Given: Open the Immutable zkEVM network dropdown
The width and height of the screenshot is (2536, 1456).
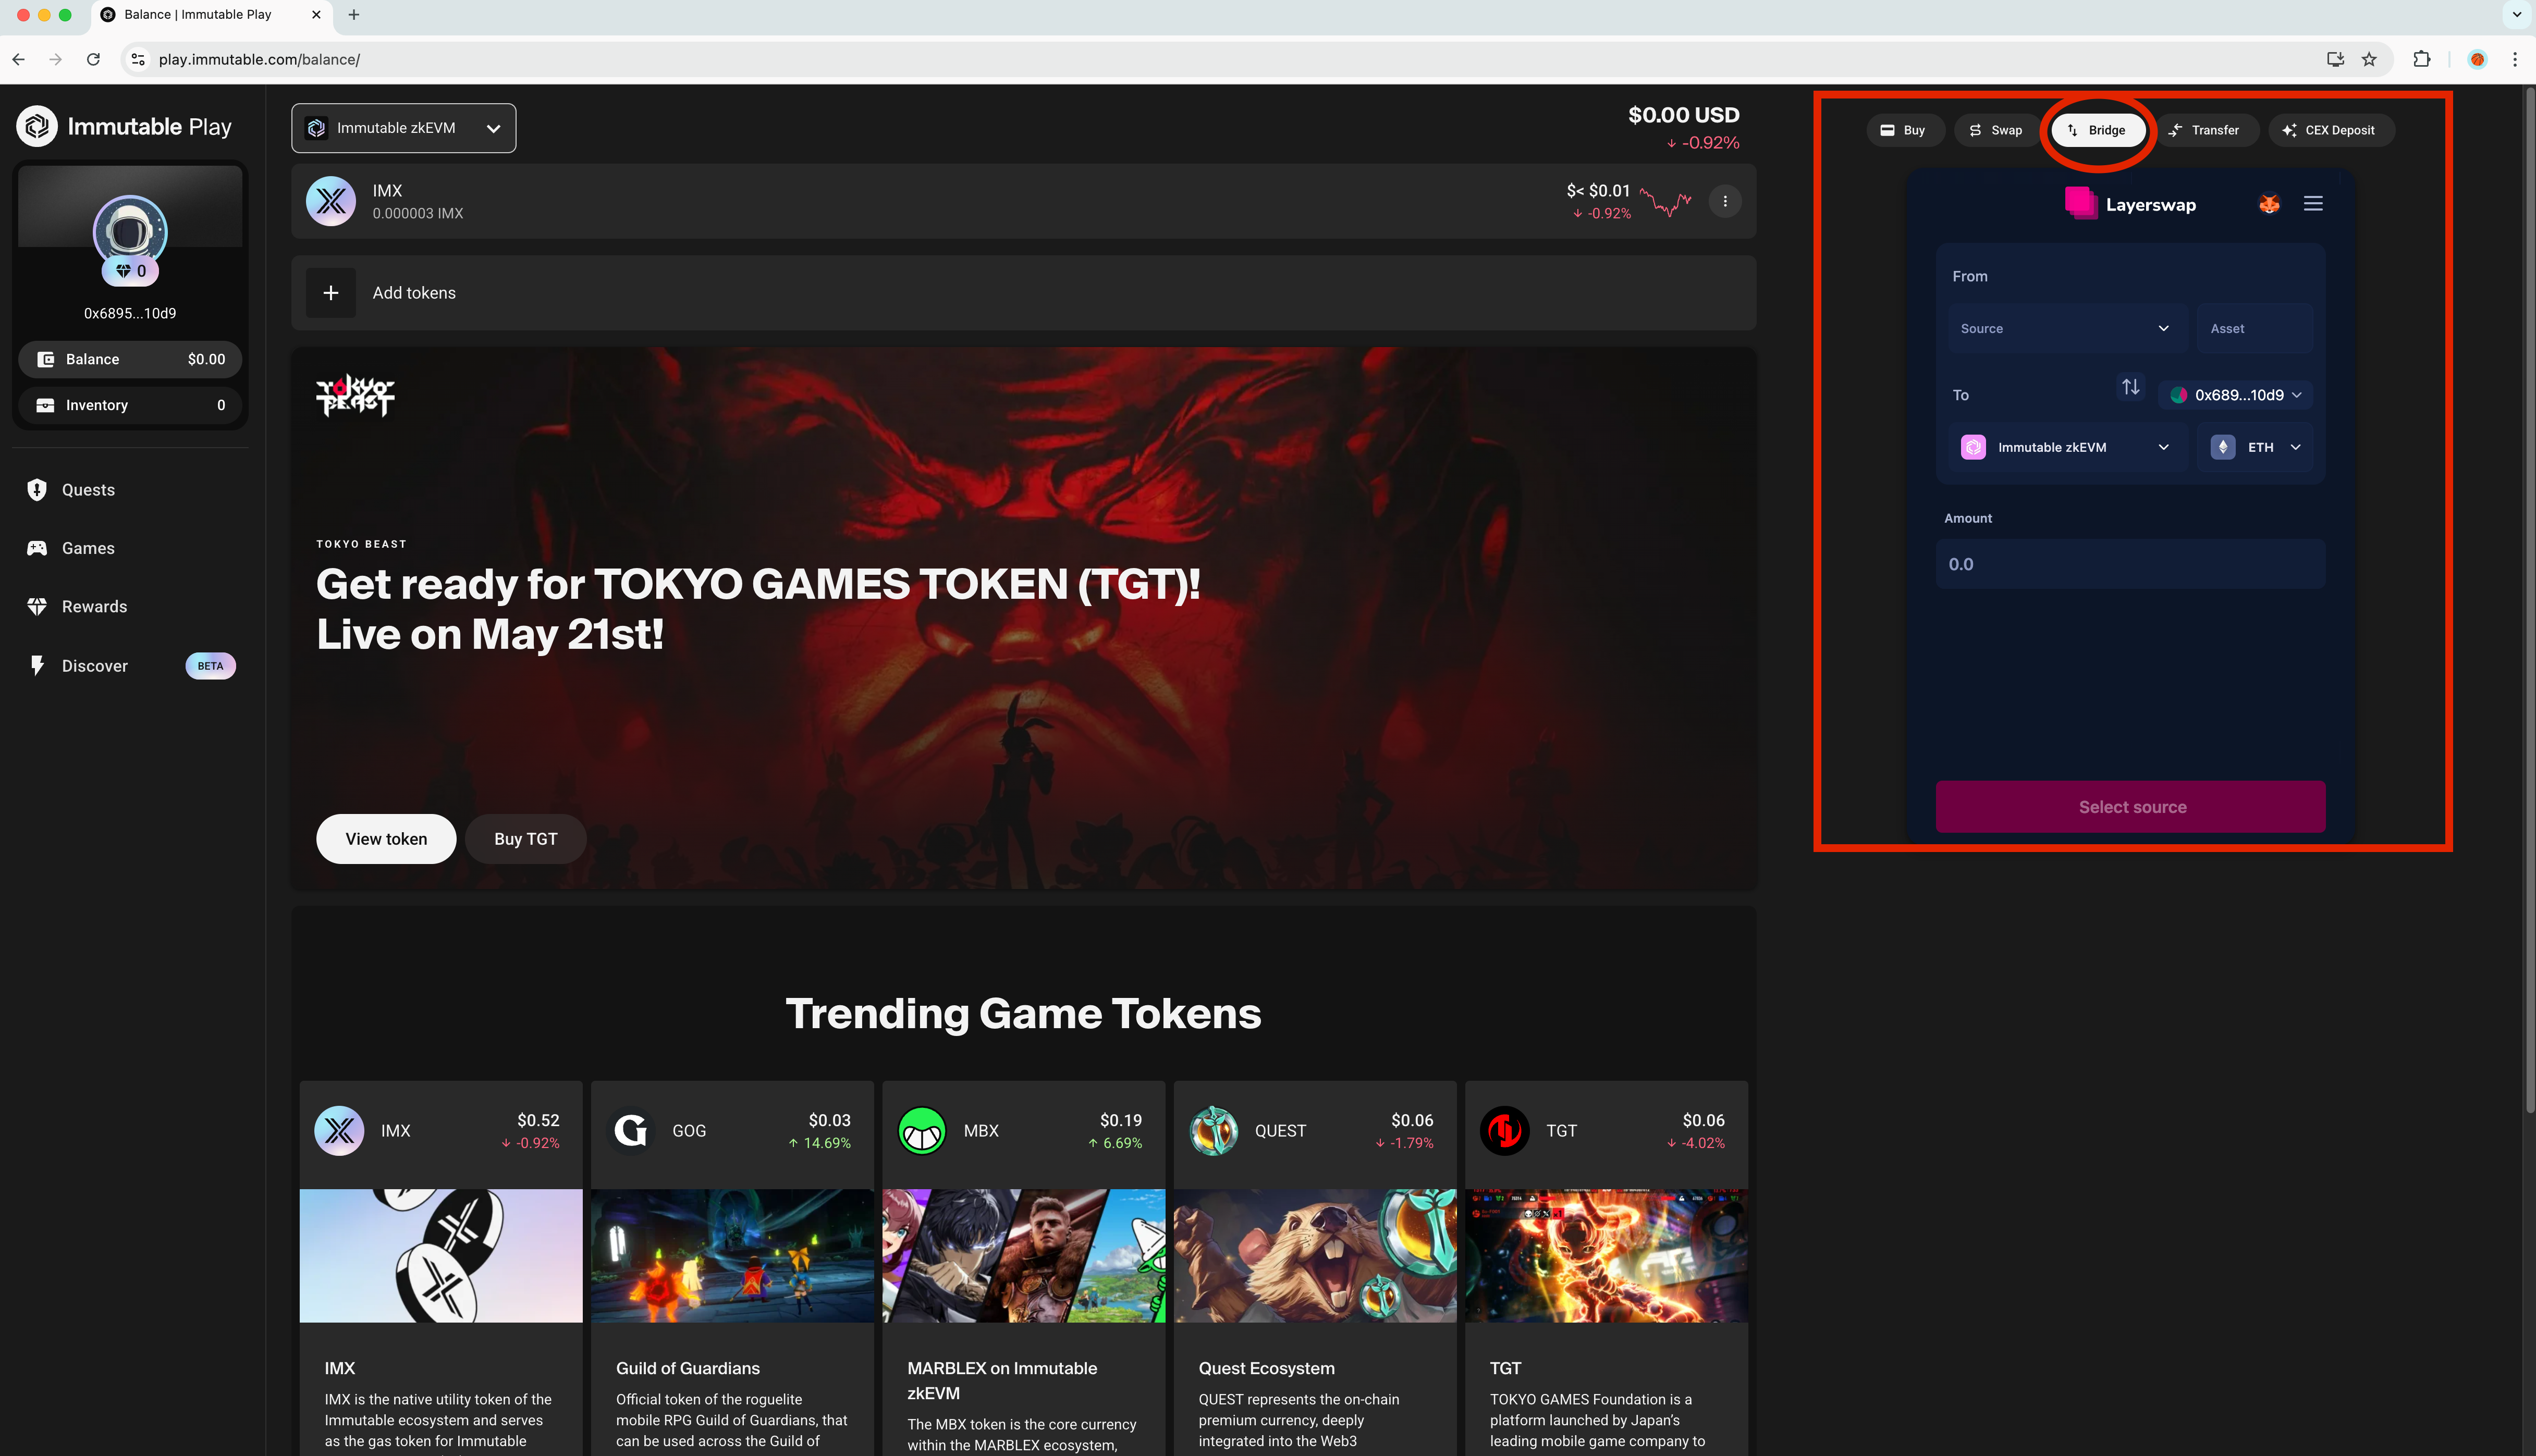Looking at the screenshot, I should pos(404,128).
